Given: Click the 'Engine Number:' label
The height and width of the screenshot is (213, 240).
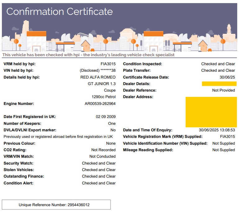Looking at the screenshot, I should (19, 104).
